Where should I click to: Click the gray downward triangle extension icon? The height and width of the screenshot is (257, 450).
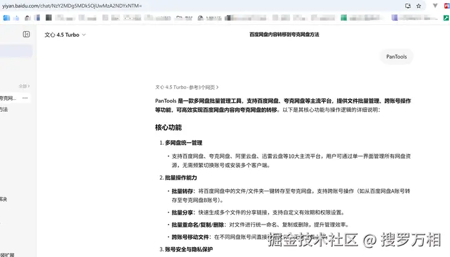pos(435,6)
